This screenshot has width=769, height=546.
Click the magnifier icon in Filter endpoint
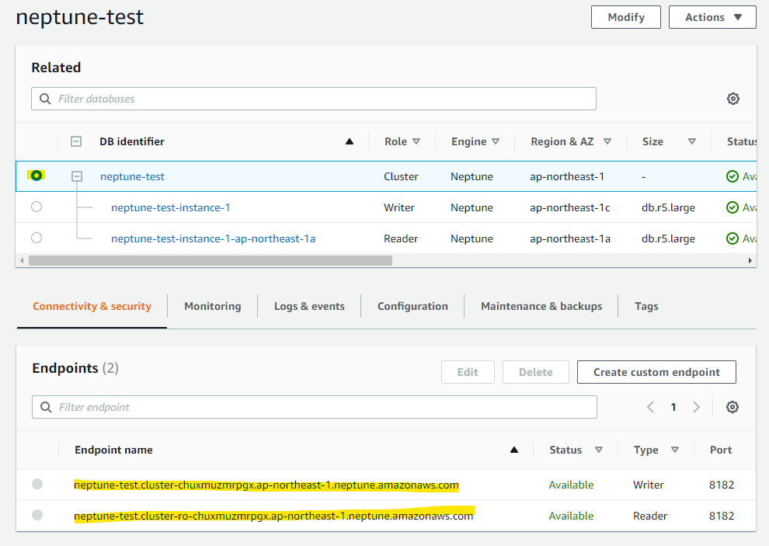(46, 407)
